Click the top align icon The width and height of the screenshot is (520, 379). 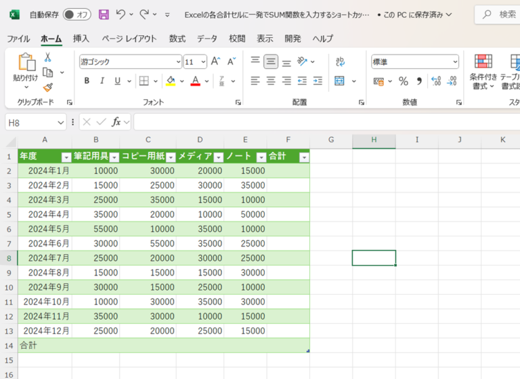pyautogui.click(x=255, y=61)
